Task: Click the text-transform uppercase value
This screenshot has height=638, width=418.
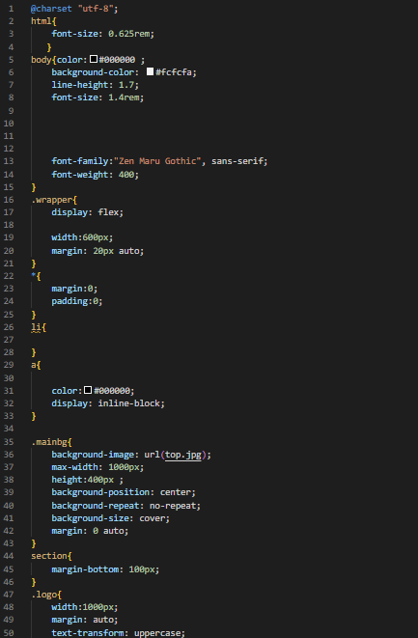Action: pos(157,633)
